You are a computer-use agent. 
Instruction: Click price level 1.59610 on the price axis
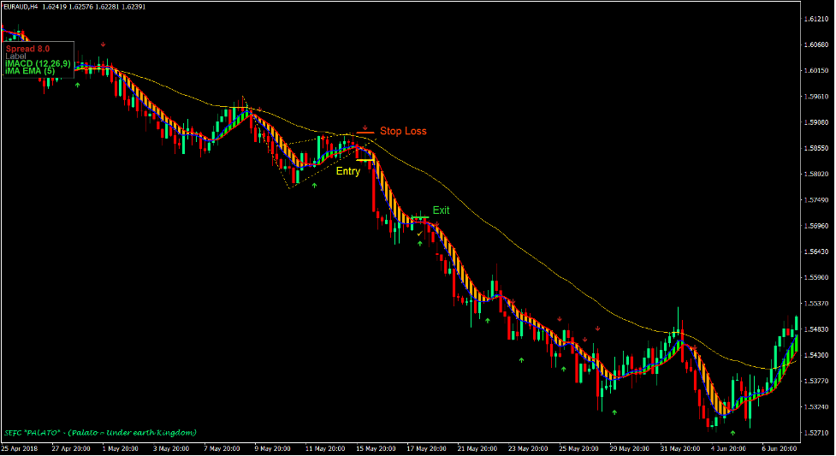click(815, 97)
